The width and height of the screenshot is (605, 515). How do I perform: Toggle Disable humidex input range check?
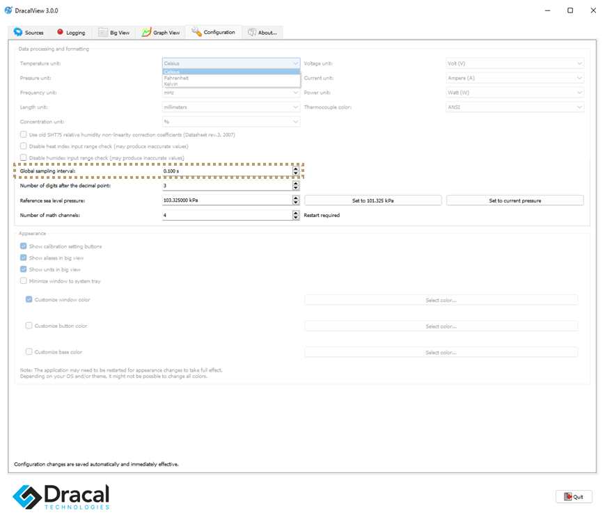24,157
